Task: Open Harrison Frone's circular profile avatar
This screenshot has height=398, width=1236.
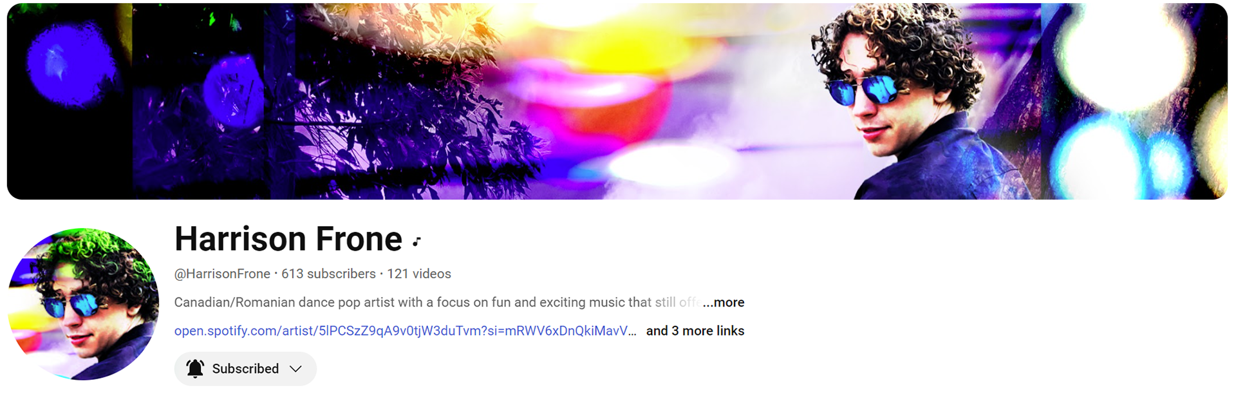Action: (83, 304)
